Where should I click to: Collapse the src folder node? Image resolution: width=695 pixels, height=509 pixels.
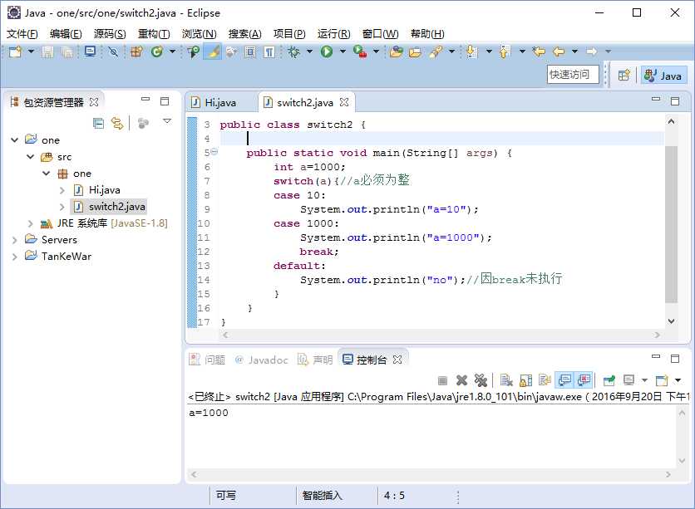coord(31,157)
